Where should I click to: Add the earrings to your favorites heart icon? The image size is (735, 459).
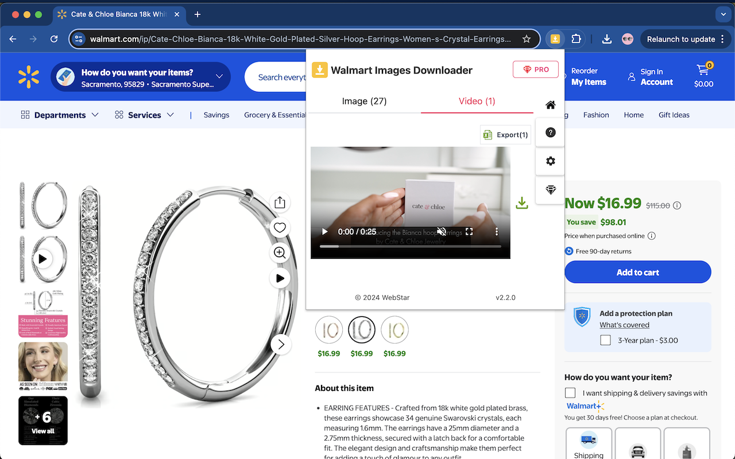click(x=280, y=227)
